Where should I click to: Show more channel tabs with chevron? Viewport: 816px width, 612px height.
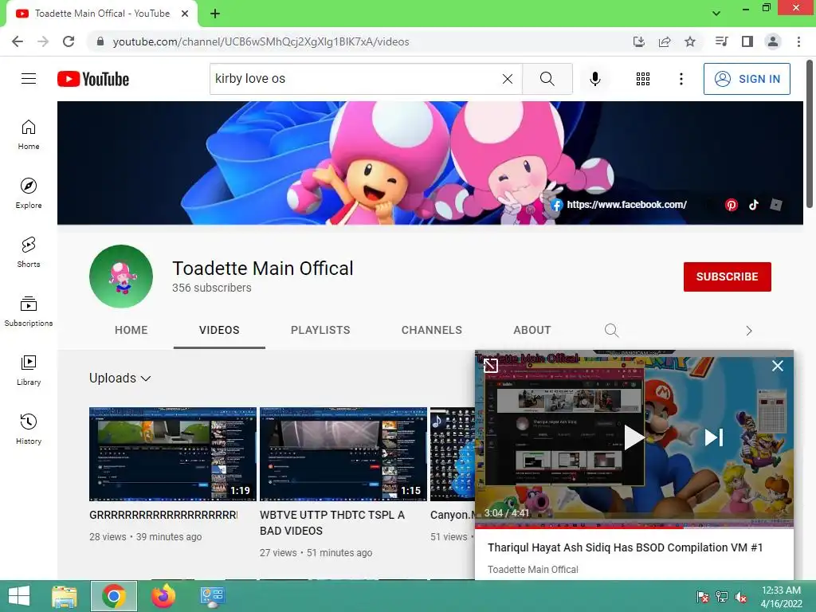(748, 331)
